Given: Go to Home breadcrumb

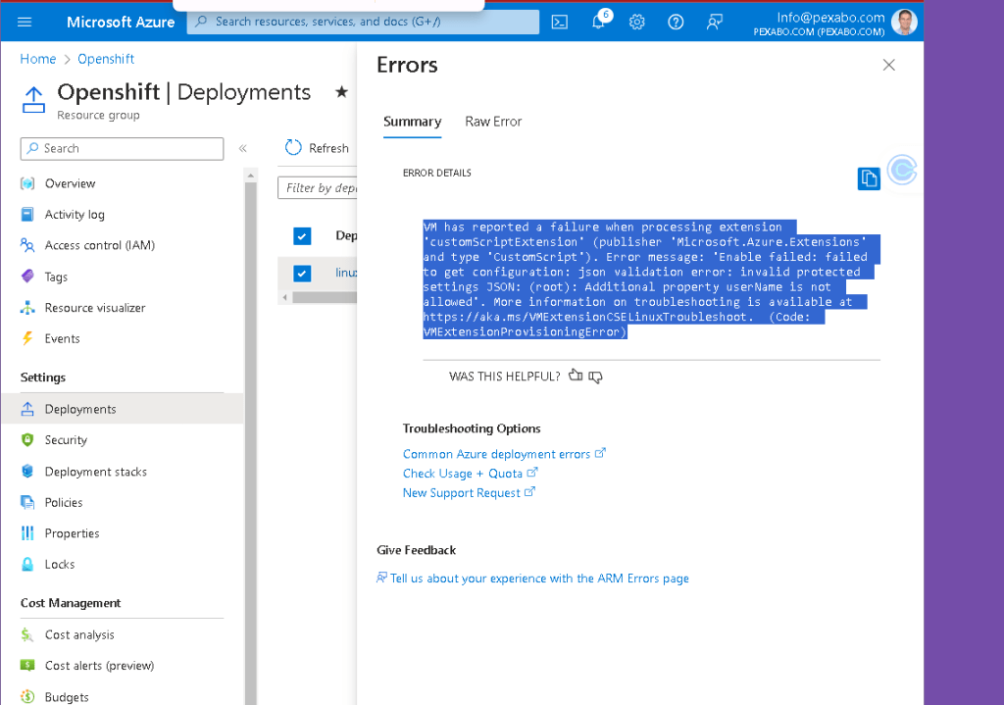Looking at the screenshot, I should pyautogui.click(x=38, y=59).
